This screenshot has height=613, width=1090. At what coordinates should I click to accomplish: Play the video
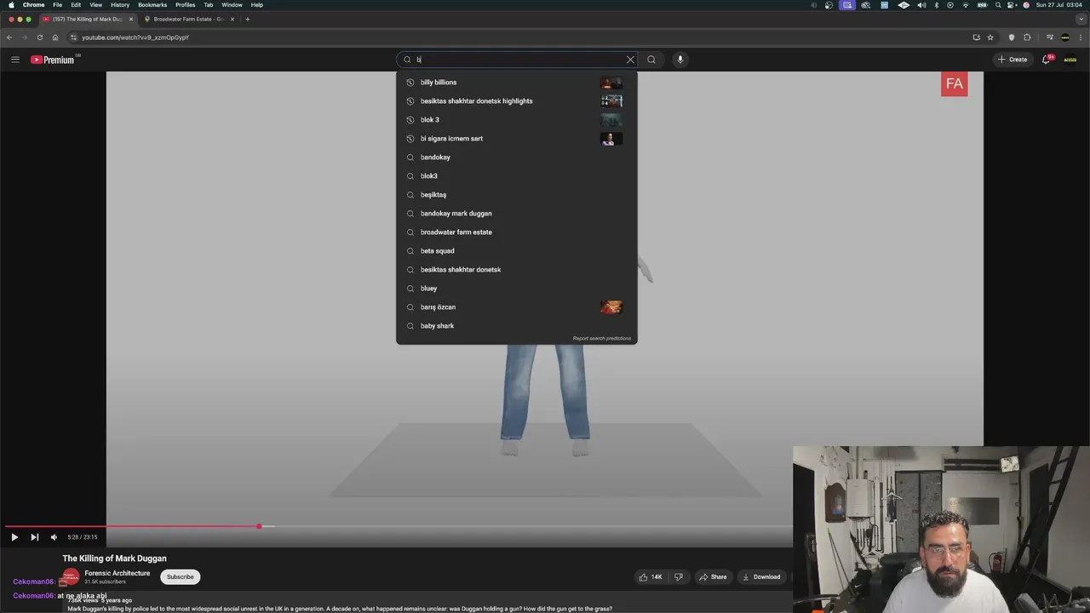(14, 537)
